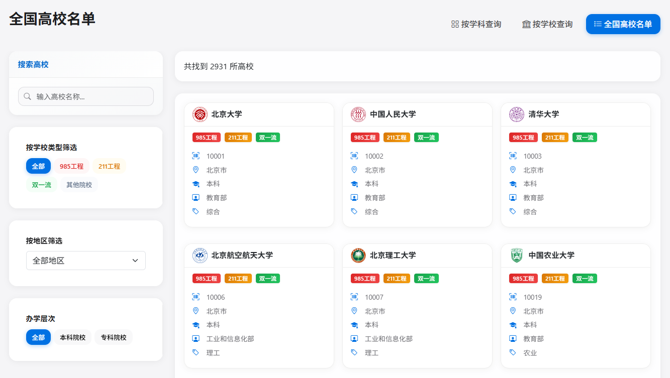Click 综合 text in 中国人民大学 card
This screenshot has height=378, width=670.
pos(371,212)
